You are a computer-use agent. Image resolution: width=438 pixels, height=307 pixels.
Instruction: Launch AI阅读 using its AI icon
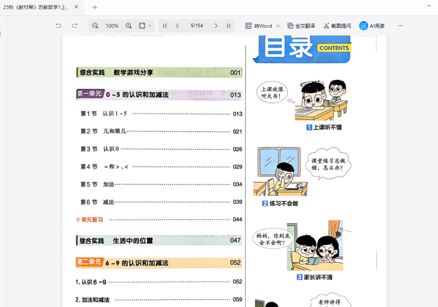(371, 26)
